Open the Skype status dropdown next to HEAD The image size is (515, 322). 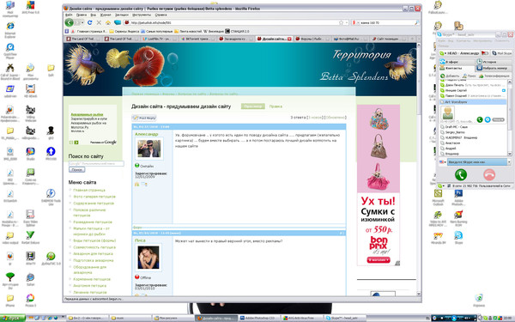[x=442, y=53]
